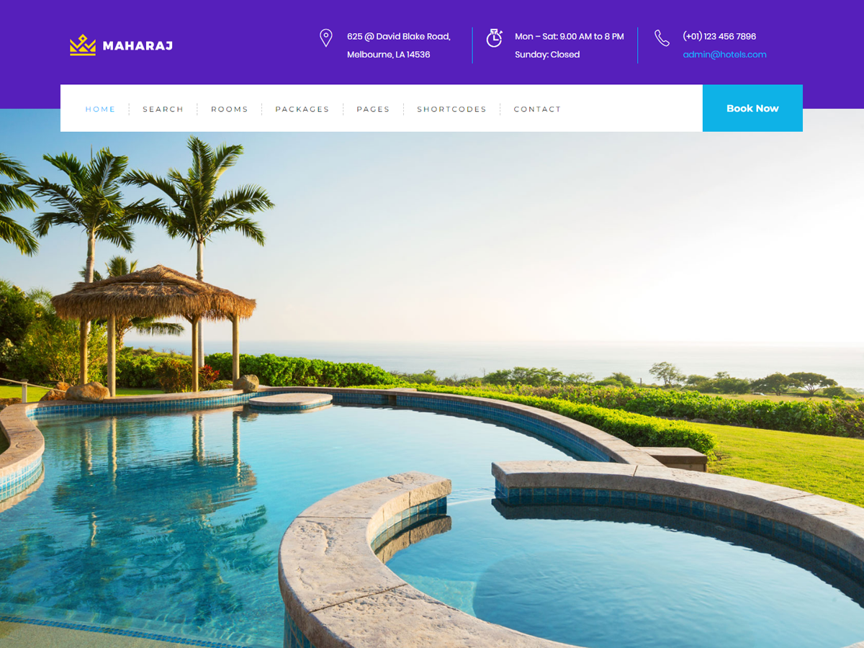Screen dimensions: 864x648
Task: Navigate to the Contact page
Action: 537,109
